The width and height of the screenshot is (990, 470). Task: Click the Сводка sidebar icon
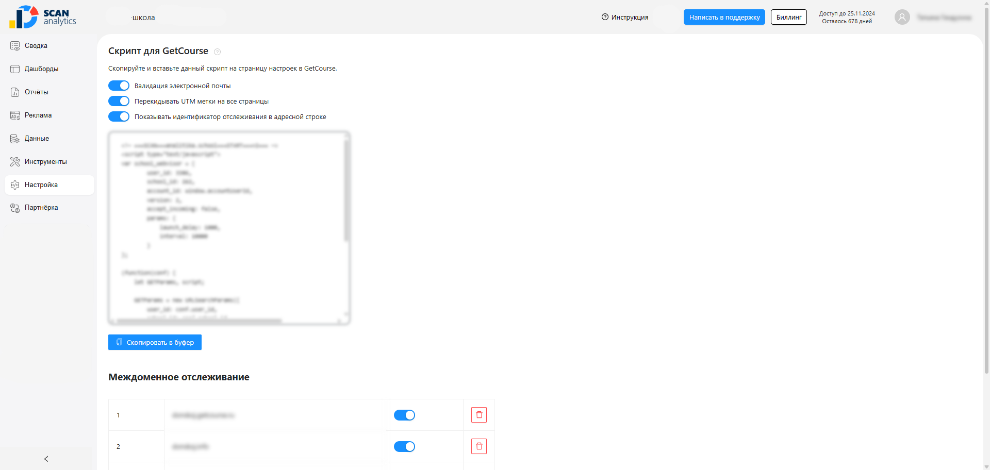coord(15,46)
